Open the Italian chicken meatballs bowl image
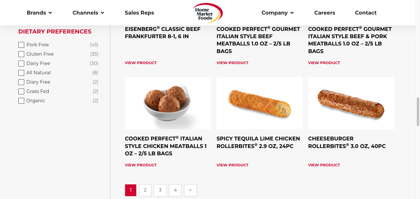The height and width of the screenshot is (199, 420). (x=168, y=103)
